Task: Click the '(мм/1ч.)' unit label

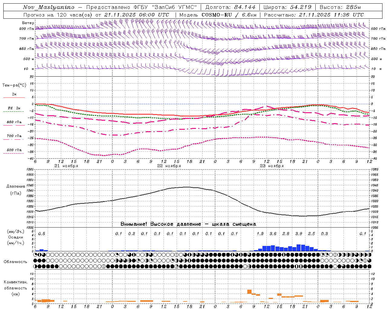Action: (x=15, y=243)
